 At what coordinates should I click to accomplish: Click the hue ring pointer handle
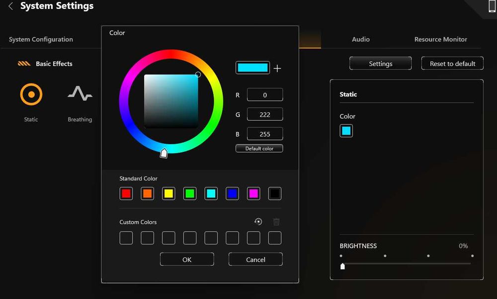[x=164, y=153]
